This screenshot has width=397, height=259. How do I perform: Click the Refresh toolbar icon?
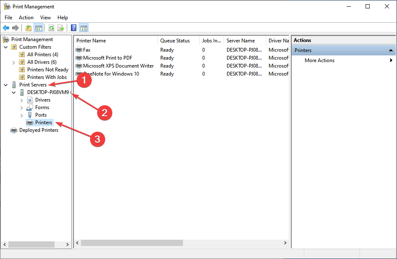coord(51,28)
